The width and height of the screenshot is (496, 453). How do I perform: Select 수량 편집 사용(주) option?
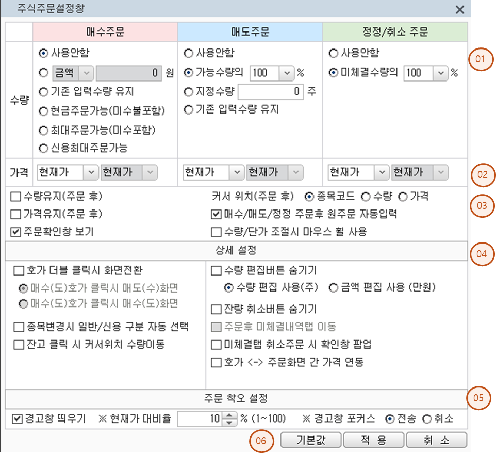(229, 288)
